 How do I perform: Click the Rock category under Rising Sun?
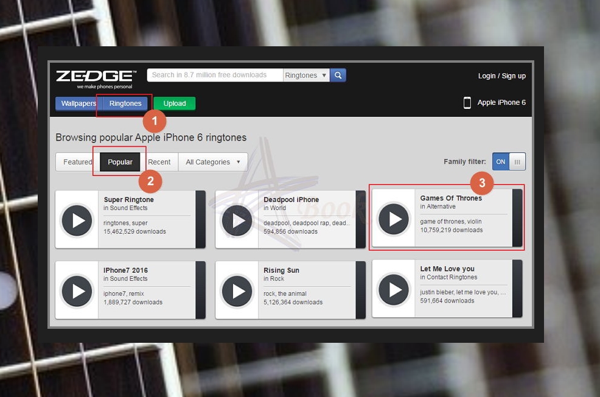[x=277, y=279]
